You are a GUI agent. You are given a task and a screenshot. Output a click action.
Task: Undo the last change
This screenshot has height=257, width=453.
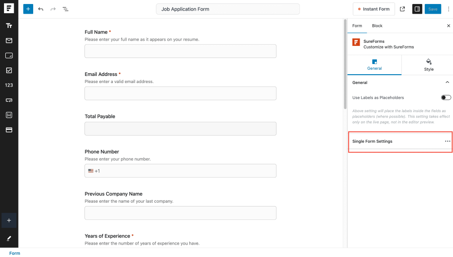41,9
